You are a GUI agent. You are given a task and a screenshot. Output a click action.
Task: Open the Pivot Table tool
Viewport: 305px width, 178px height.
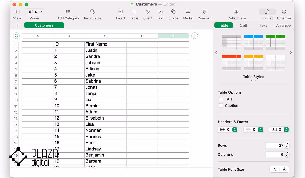[93, 14]
